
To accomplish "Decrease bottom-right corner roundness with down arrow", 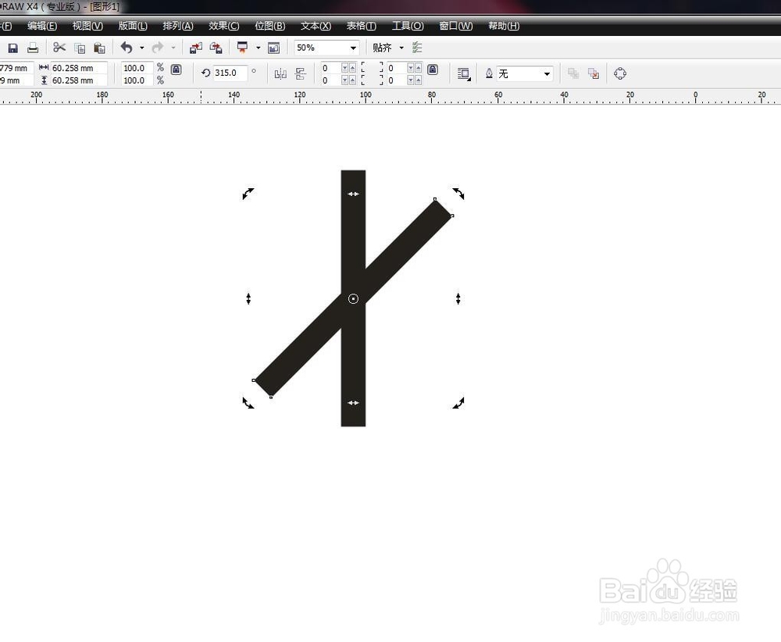I will (x=411, y=80).
